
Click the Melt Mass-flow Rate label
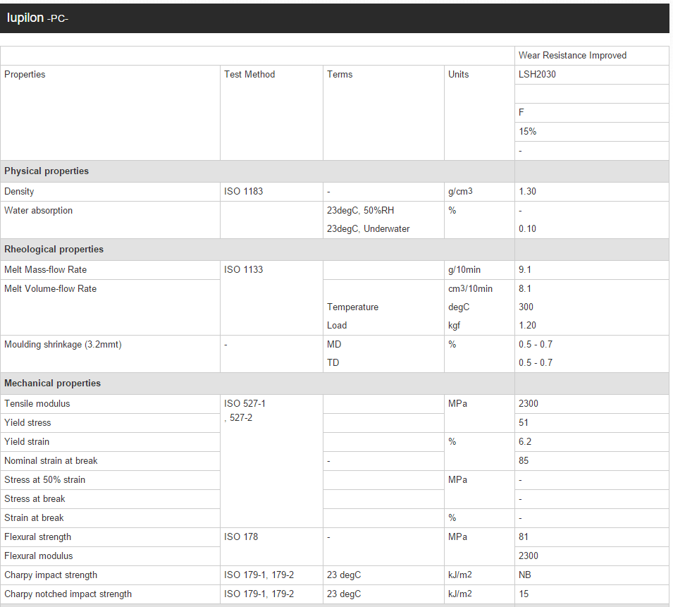46,269
